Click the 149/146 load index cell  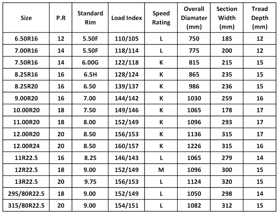pos(127,110)
